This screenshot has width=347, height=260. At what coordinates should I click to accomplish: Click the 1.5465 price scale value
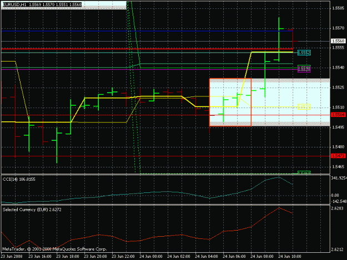tap(338, 167)
